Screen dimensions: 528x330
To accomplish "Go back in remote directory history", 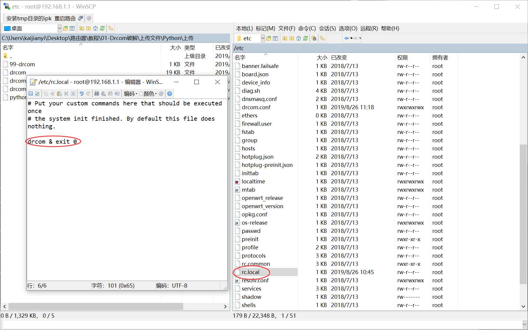I will pos(346,38).
